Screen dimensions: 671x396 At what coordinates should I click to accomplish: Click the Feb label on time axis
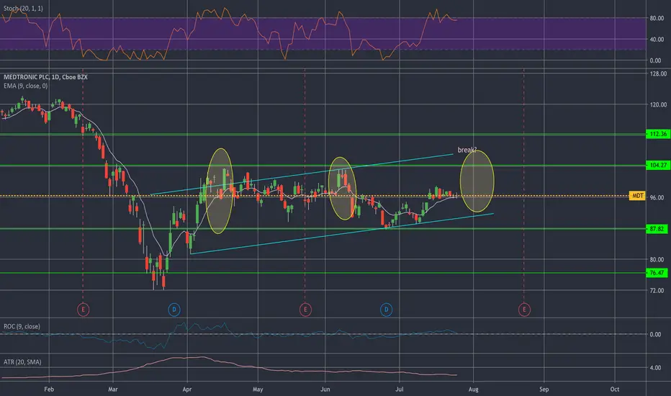(x=49, y=389)
